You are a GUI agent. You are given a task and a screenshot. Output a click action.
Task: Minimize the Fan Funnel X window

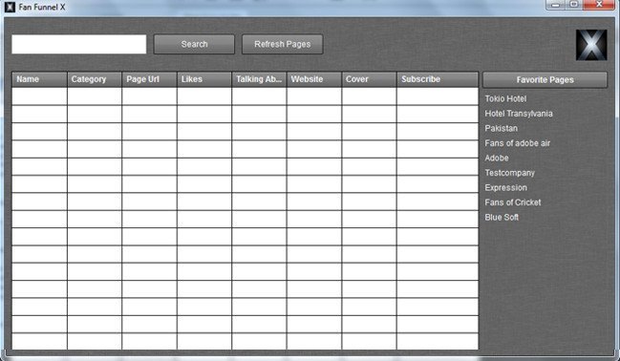555,5
